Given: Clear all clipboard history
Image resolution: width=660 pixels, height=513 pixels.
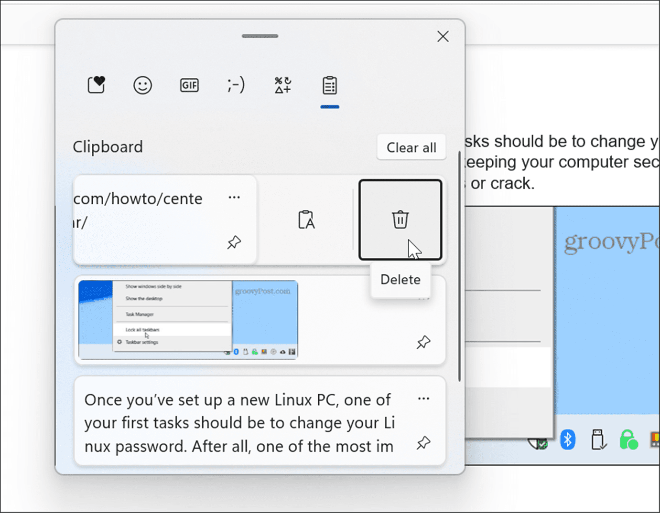Looking at the screenshot, I should (x=411, y=147).
